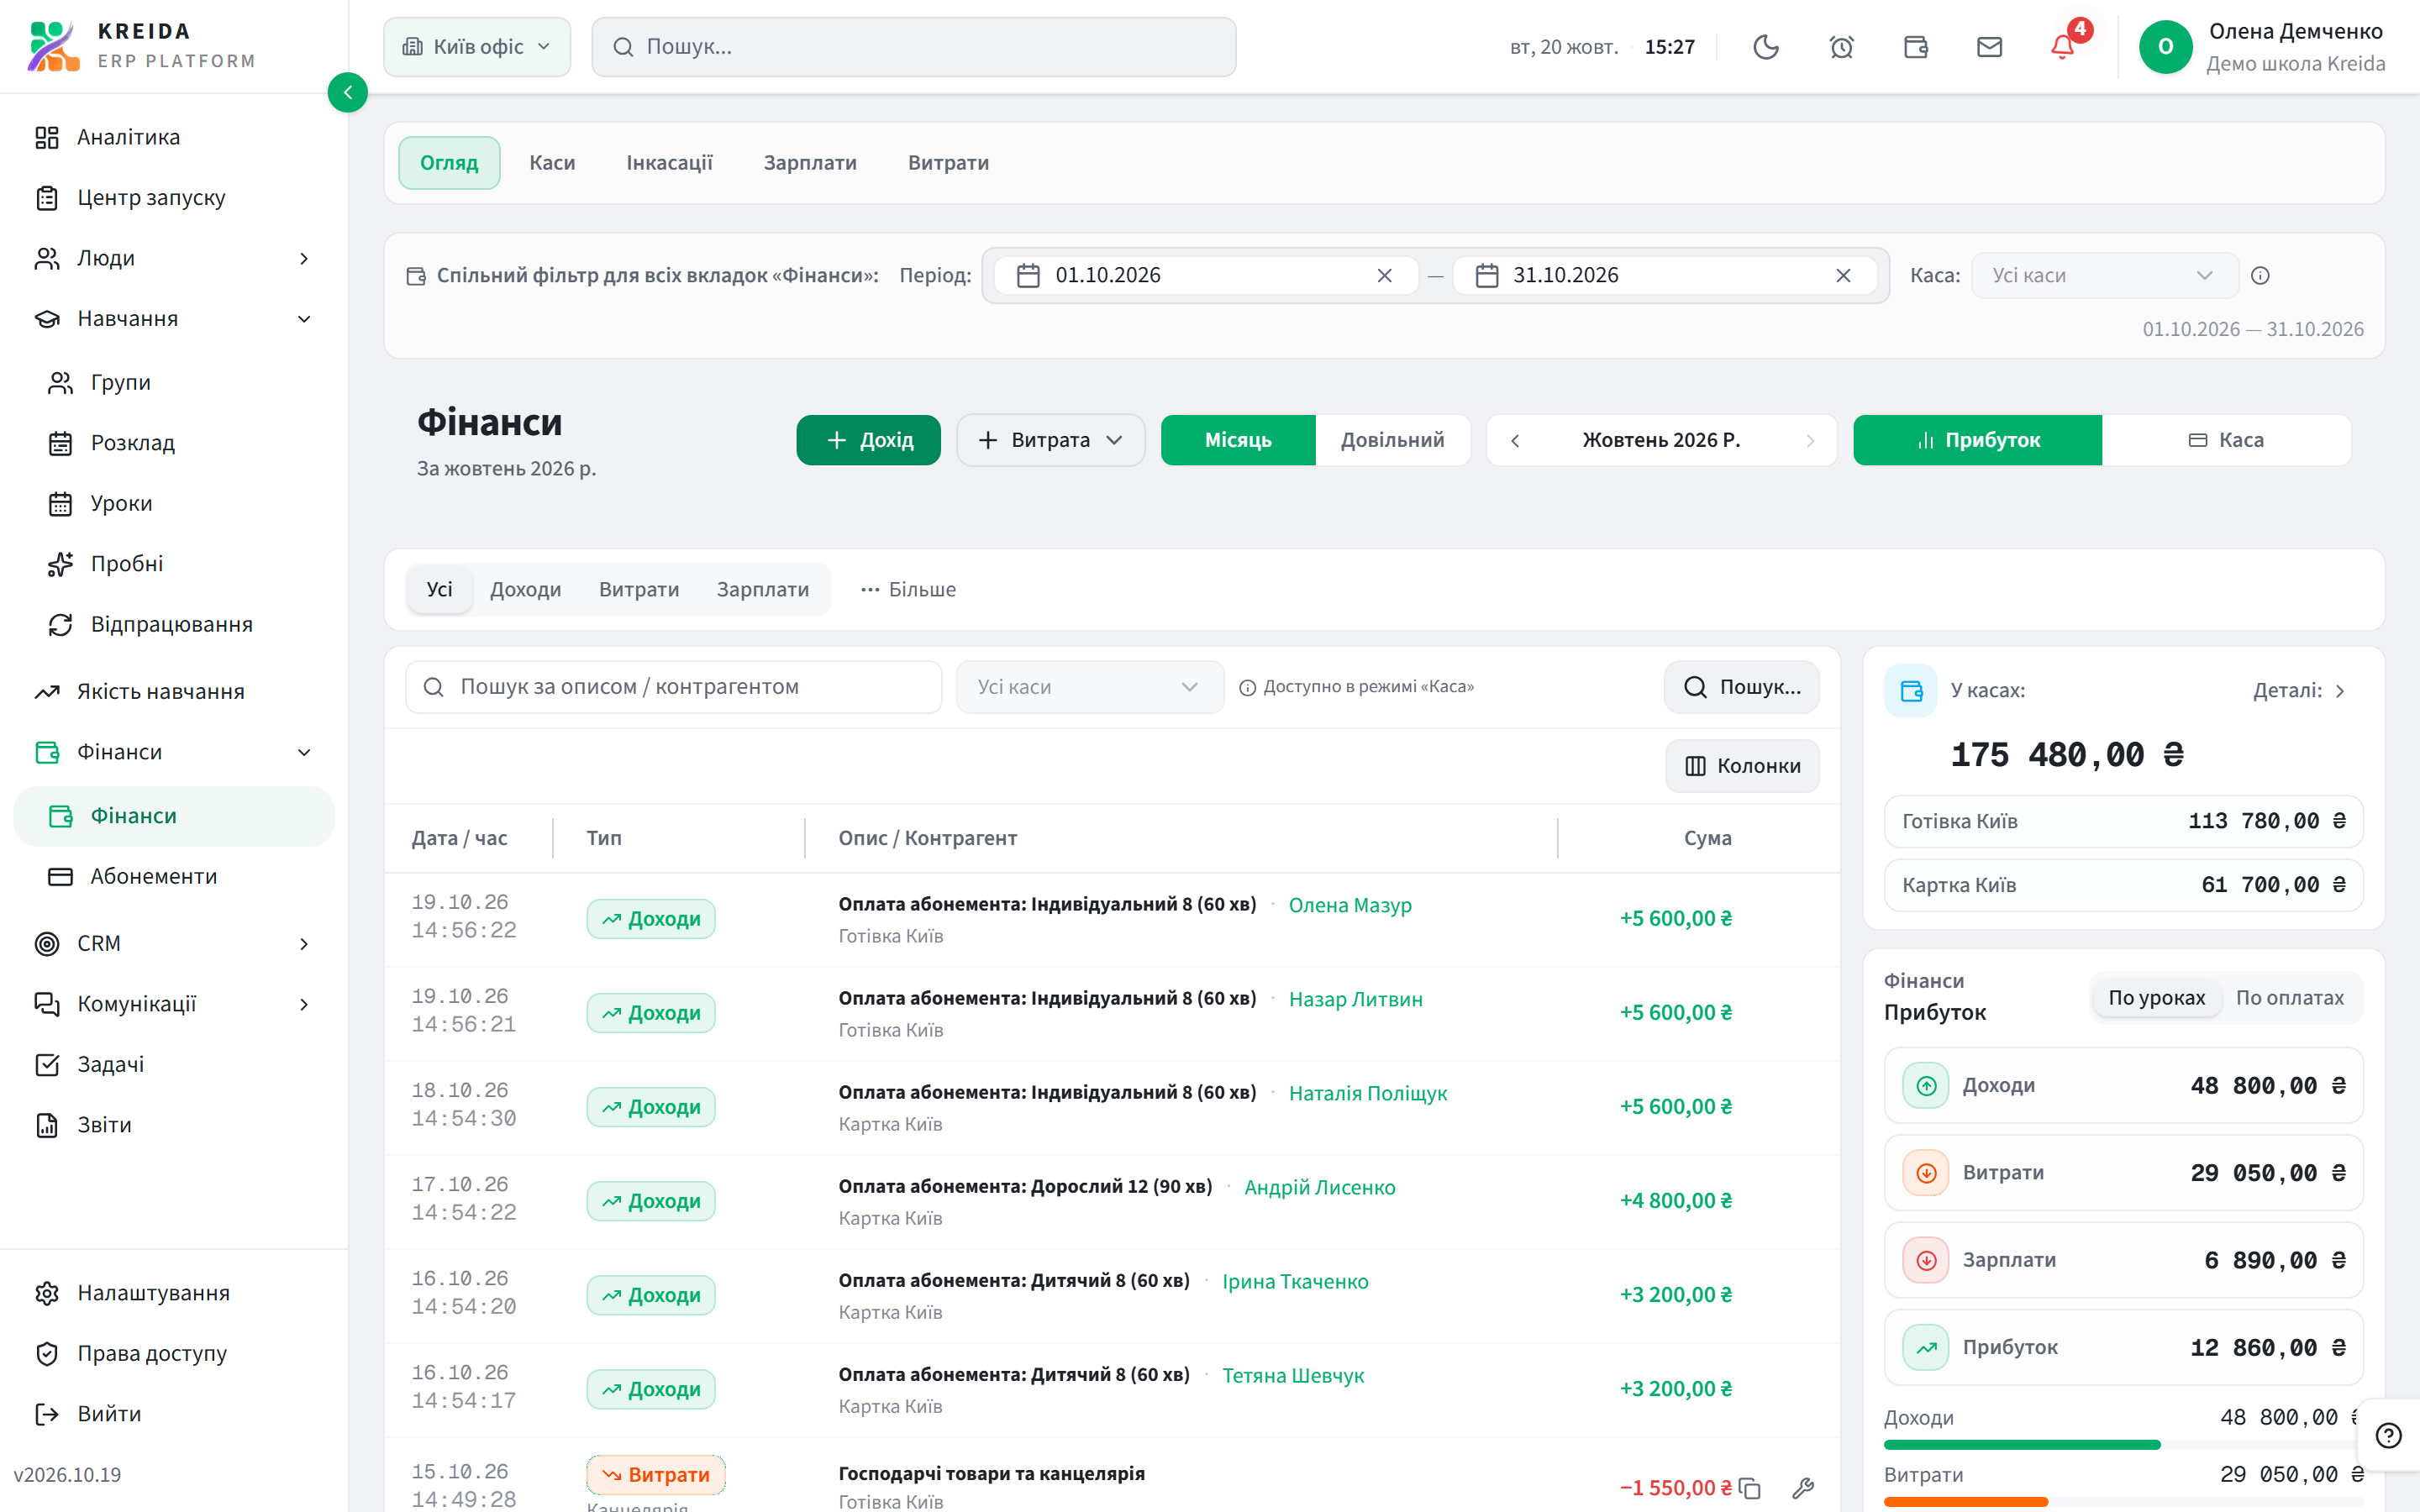
Task: Edit the Господарчі товари expense with wrench
Action: click(1803, 1488)
